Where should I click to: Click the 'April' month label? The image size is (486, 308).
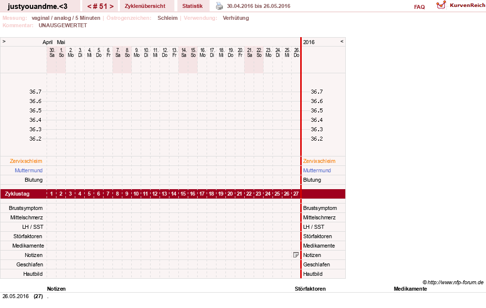tap(48, 42)
